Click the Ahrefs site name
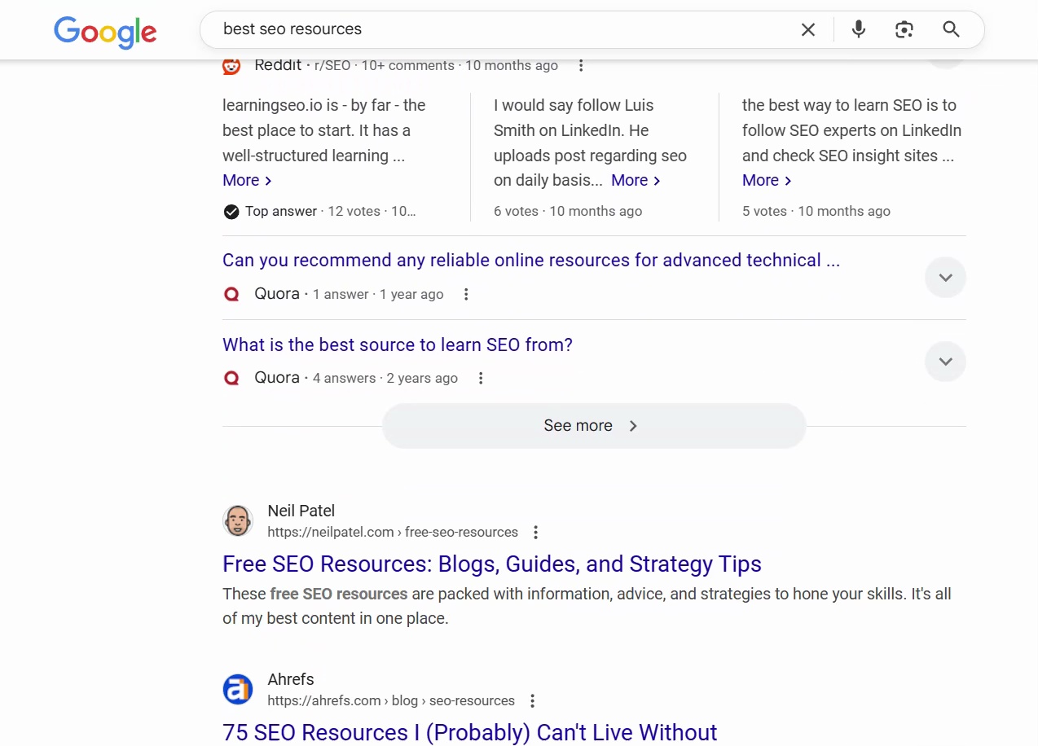 [291, 680]
